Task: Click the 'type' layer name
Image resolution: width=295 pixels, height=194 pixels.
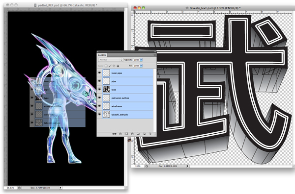Action: coord(114,90)
